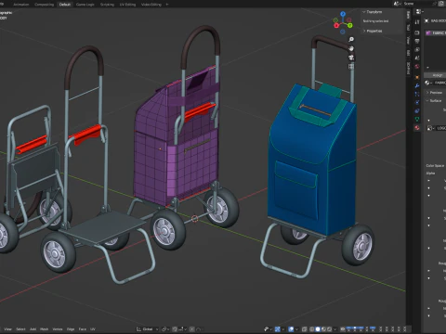Switch to the Game Logic workspace tab
Image resolution: width=446 pixels, height=334 pixels.
[x=85, y=5]
